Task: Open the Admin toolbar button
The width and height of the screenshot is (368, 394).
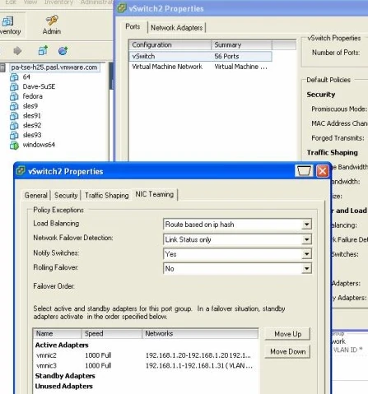Action: [x=52, y=25]
